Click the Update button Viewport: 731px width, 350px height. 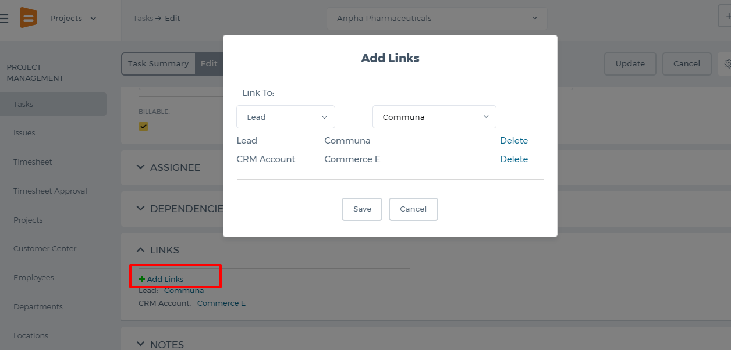[x=630, y=64]
